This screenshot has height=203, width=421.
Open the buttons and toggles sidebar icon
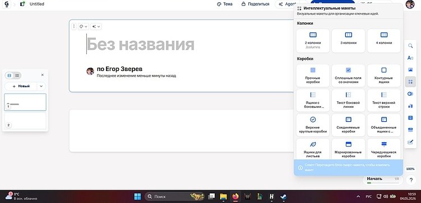410,94
